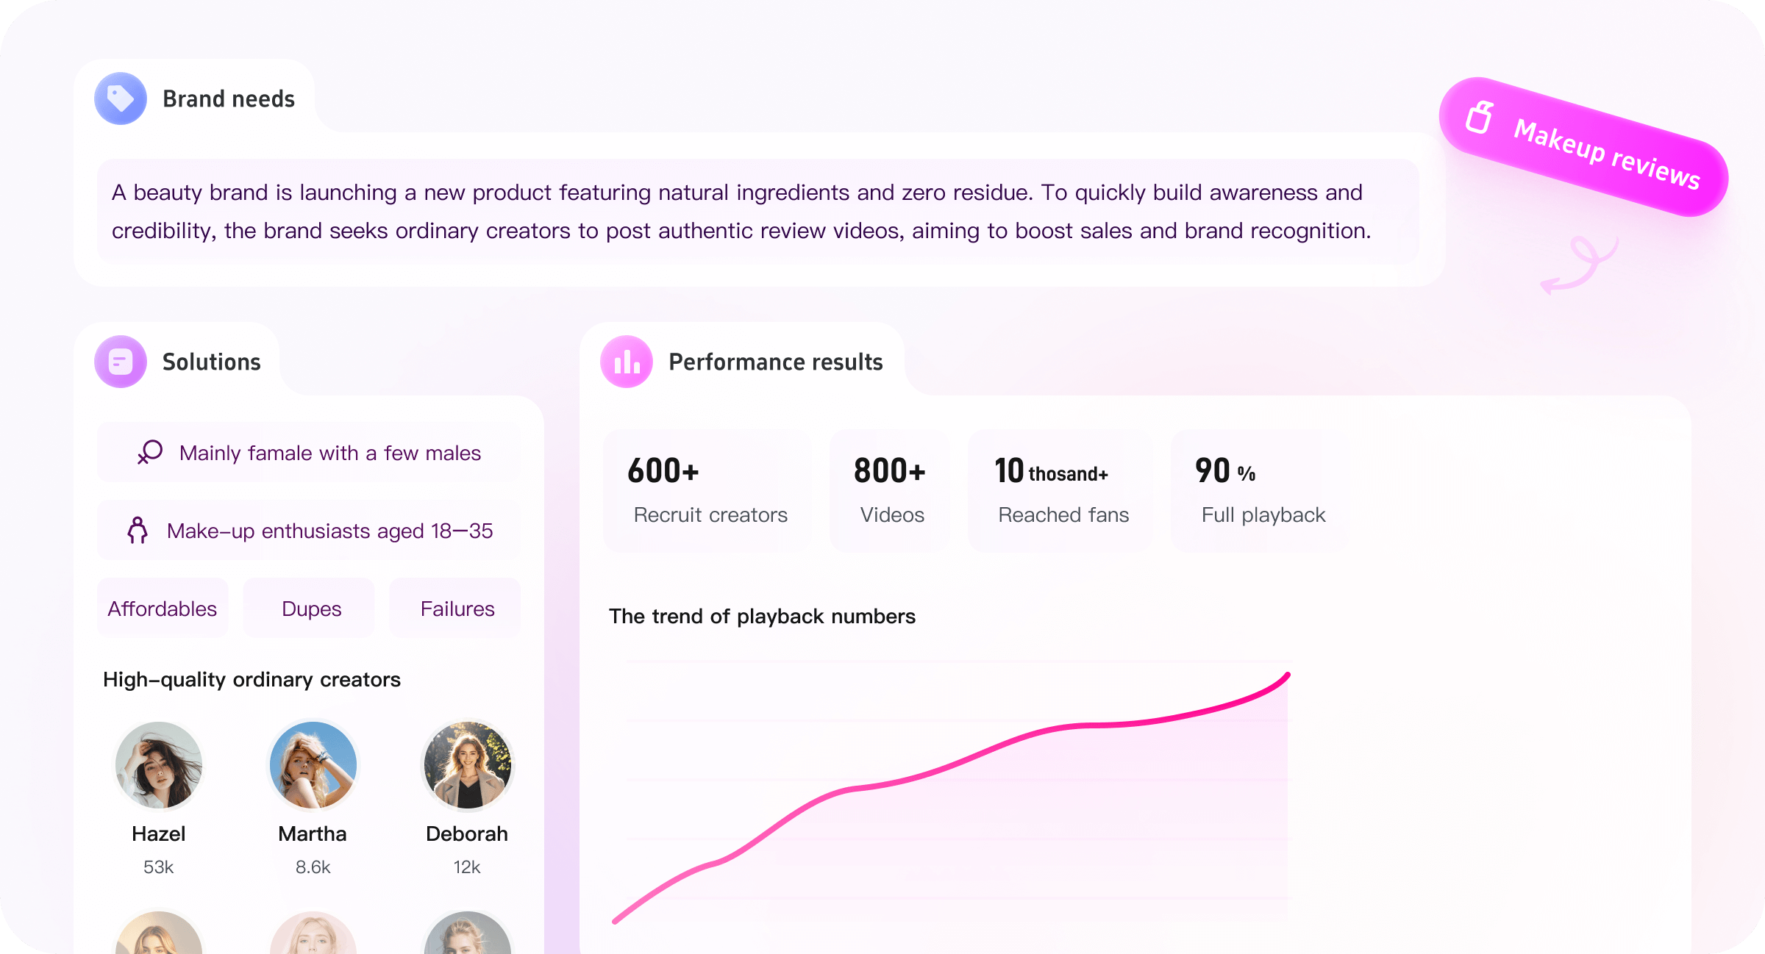Click the Performance results bar chart icon

627,362
